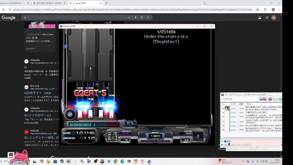Open Steam from the taskbar
Viewport: 293px width, 165px height.
pos(62,161)
